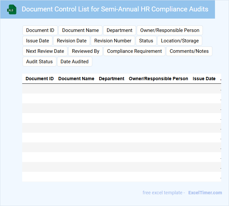This screenshot has height=206, width=229.
Task: Choose the Reviewed By tag
Action: coord(85,51)
